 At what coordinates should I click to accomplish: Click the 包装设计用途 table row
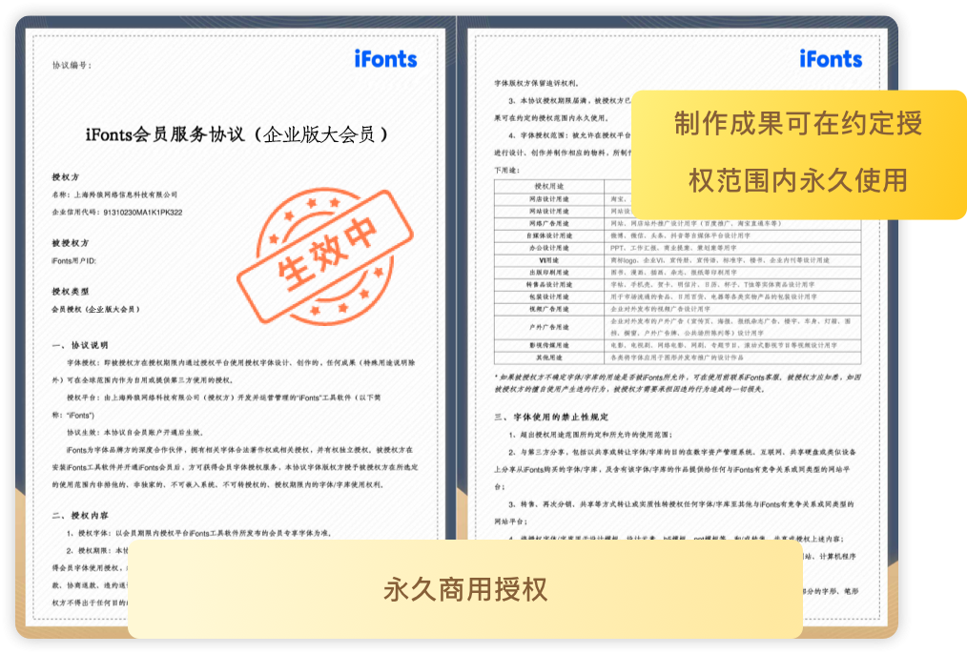click(x=677, y=296)
